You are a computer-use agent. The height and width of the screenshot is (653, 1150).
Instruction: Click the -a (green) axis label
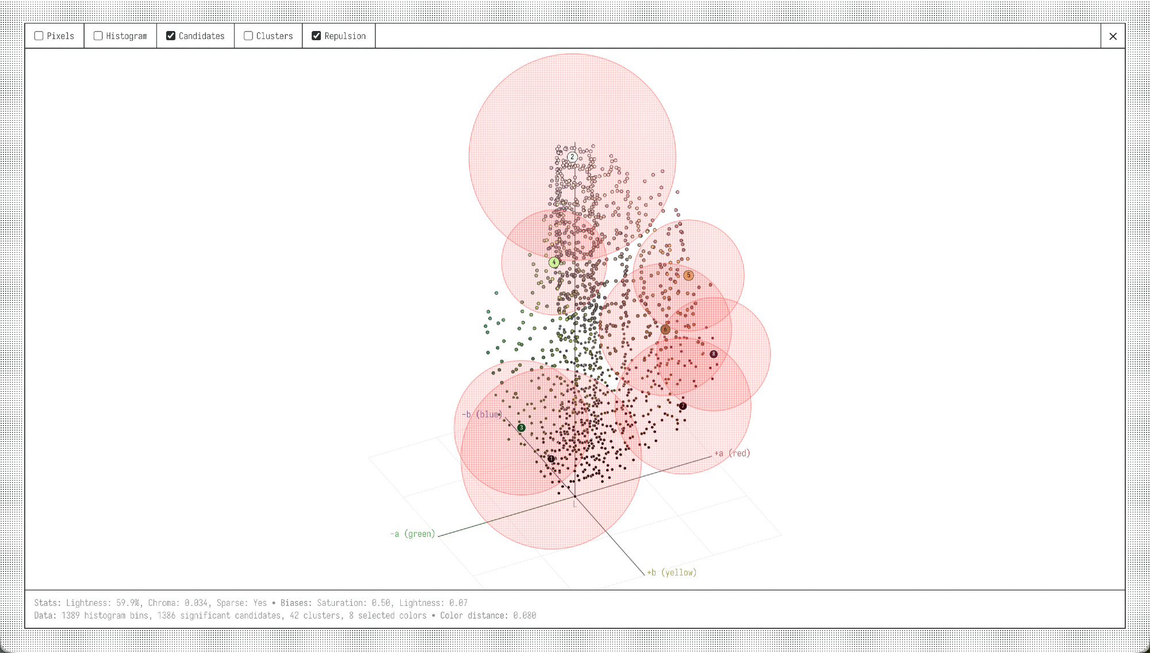412,534
